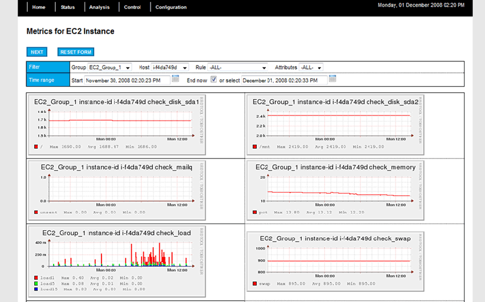Open the Group dropdown showing EC2_Group_1

tap(110, 67)
